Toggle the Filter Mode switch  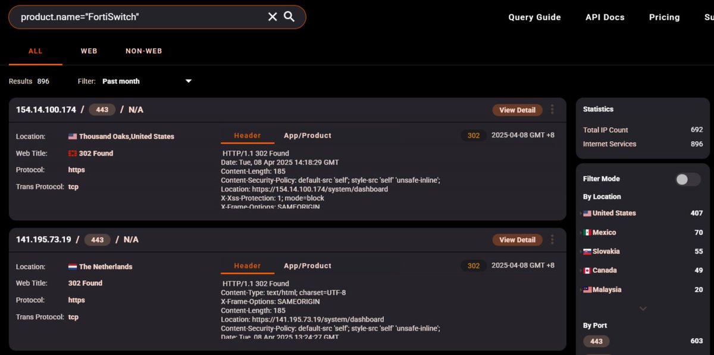(688, 179)
